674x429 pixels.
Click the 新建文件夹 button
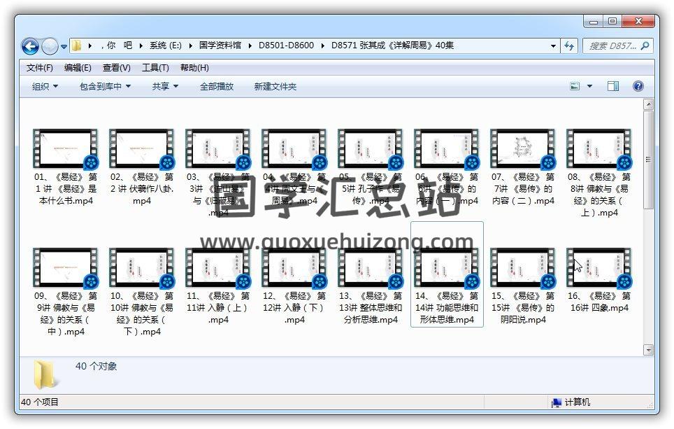click(275, 86)
